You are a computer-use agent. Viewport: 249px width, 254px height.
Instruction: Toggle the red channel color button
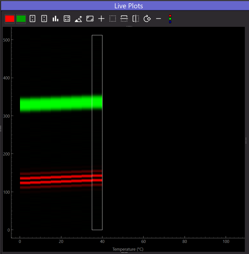(10, 19)
